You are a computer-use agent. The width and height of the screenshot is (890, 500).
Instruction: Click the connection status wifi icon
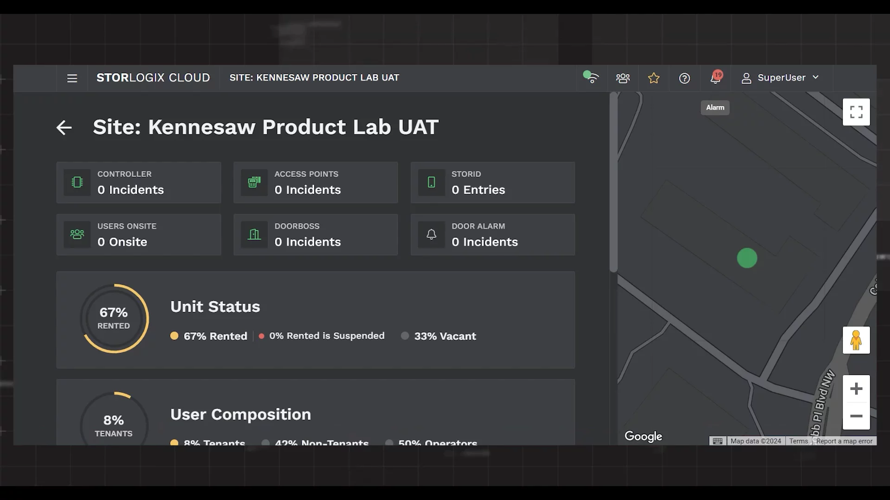click(591, 78)
